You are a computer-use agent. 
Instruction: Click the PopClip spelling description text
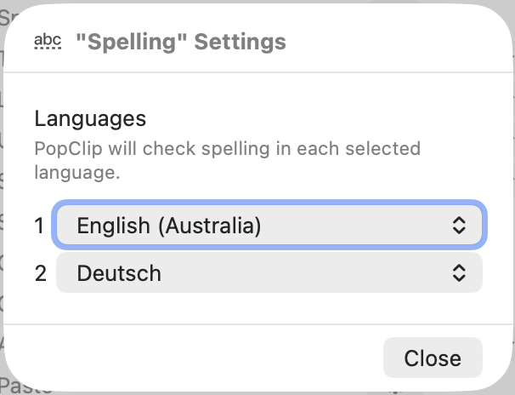(x=227, y=160)
